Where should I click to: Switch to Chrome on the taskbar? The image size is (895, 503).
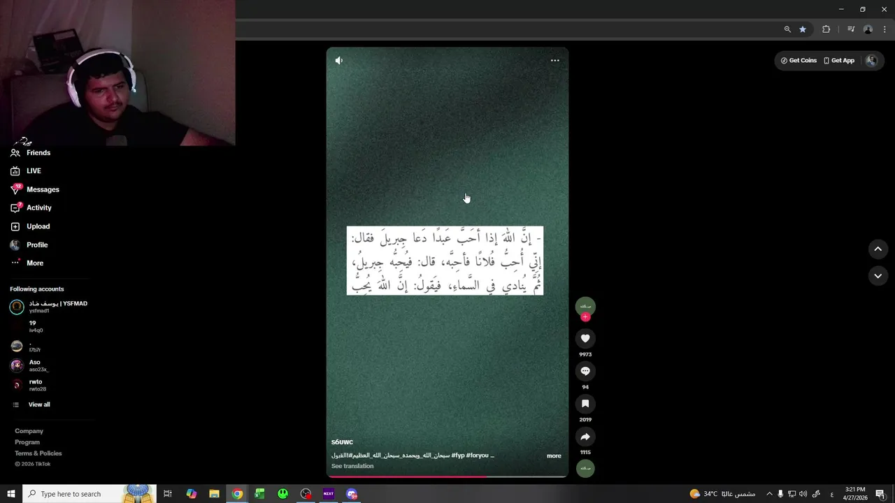click(238, 494)
